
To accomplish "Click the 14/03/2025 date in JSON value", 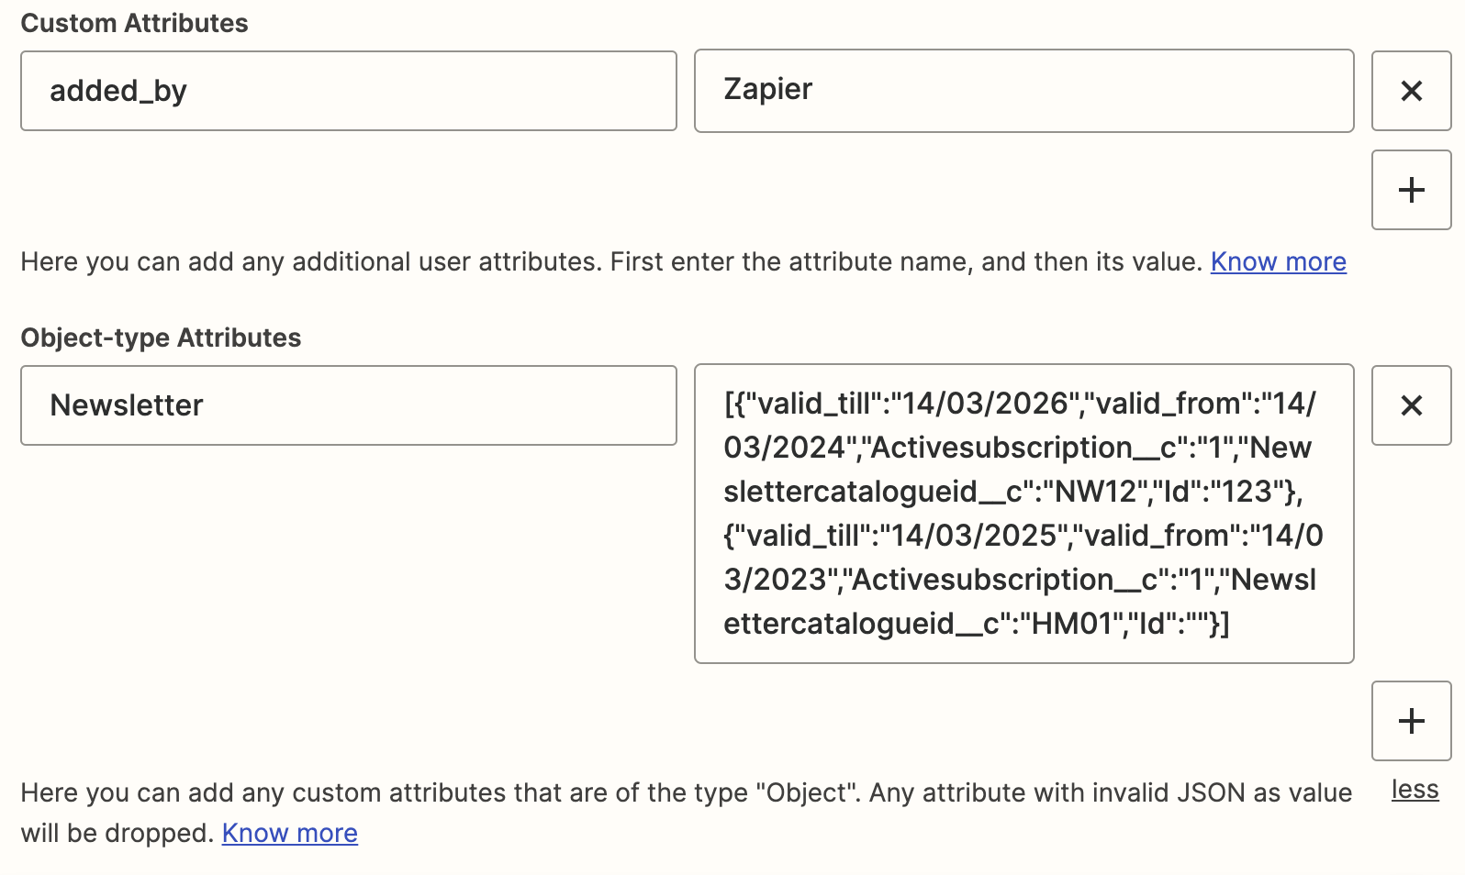I will [x=974, y=537].
